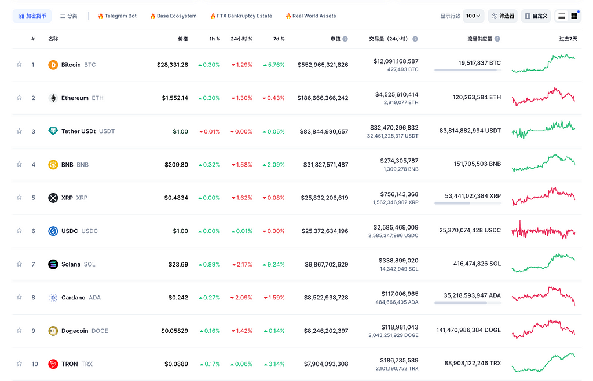The image size is (593, 381).
Task: Click the USDC coin logo
Action: [x=53, y=231]
